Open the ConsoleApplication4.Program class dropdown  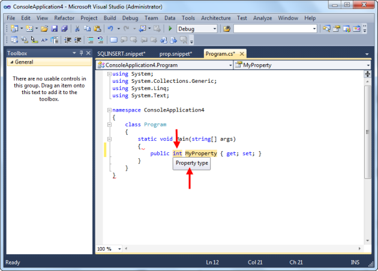(230, 64)
